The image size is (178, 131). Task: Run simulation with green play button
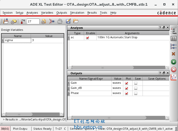174,62
